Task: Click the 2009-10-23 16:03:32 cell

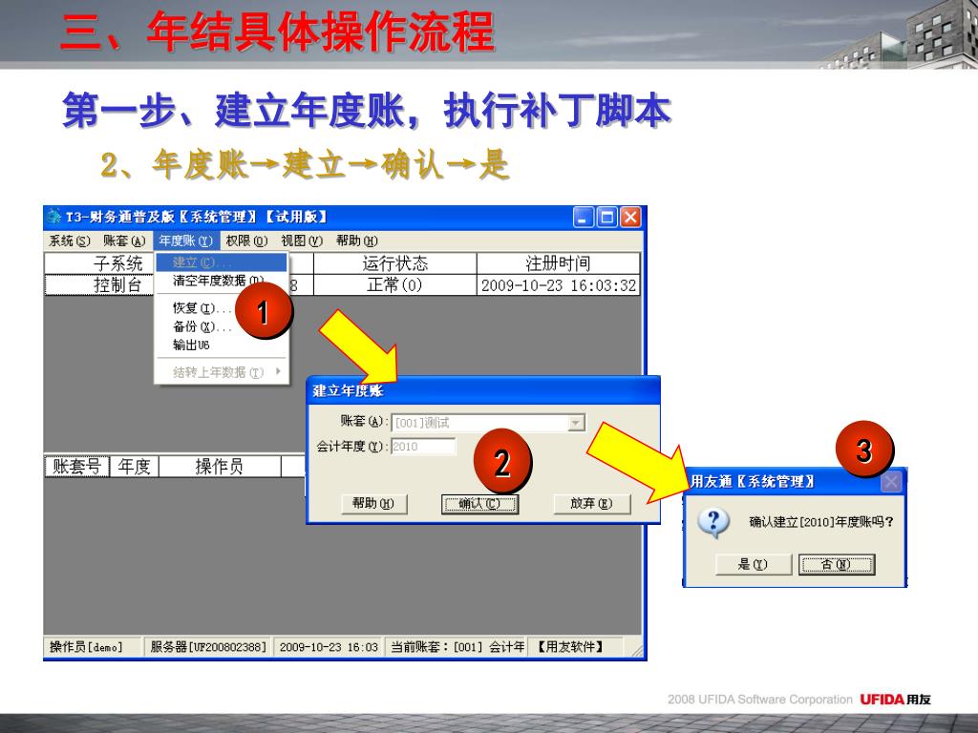Action: click(558, 284)
